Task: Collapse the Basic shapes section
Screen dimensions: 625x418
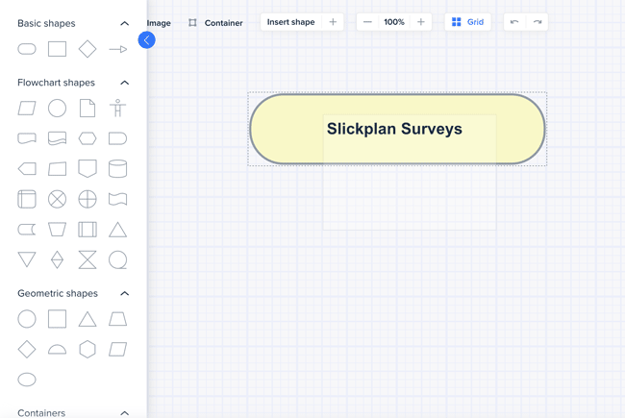Action: [124, 23]
